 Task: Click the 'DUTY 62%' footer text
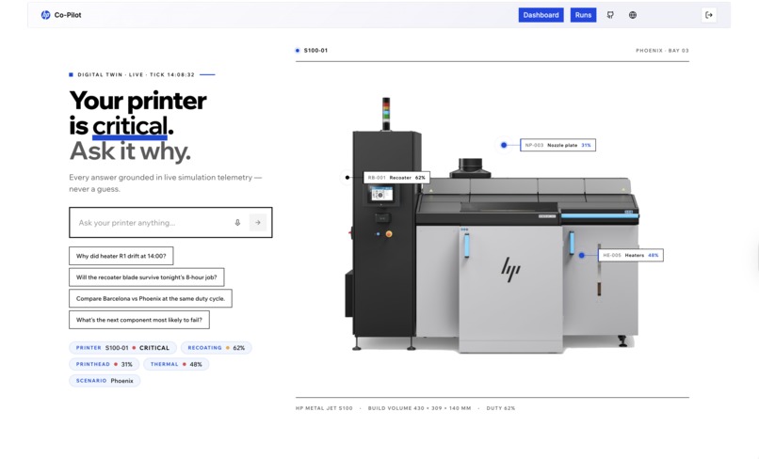501,408
